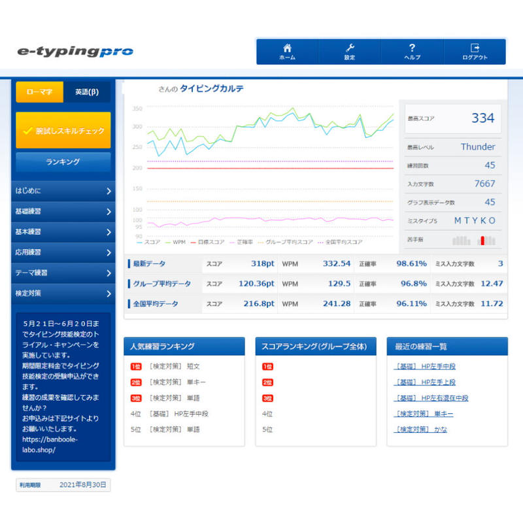Click スコアランキング(グループ全体) header

(x=316, y=346)
